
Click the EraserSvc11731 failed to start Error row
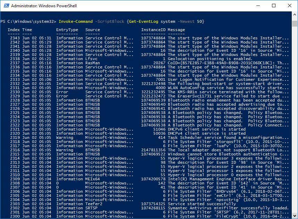coord(139,96)
